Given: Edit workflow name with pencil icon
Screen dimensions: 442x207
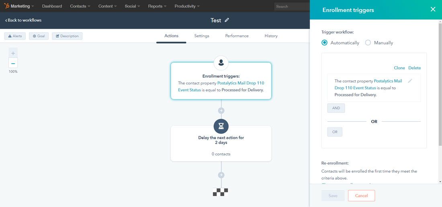Looking at the screenshot, I should tap(227, 20).
